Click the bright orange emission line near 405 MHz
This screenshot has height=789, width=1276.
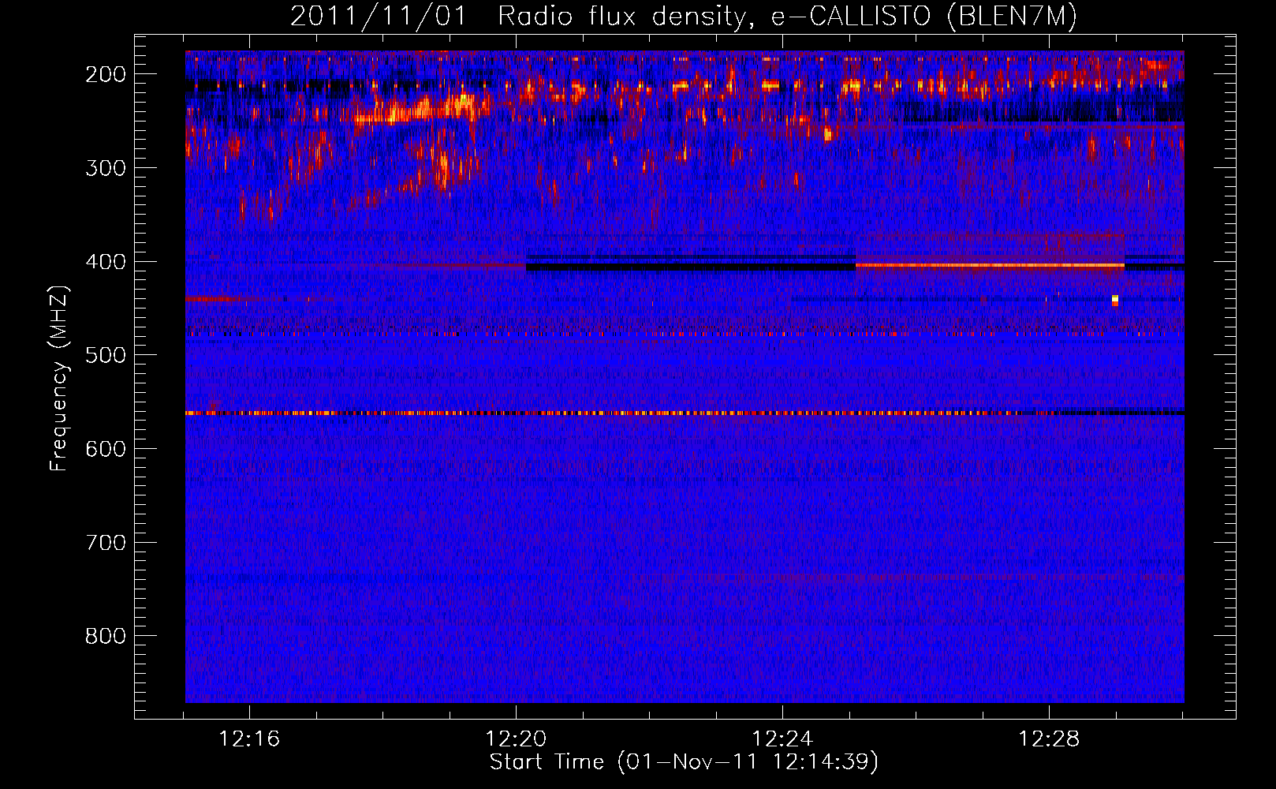click(990, 266)
